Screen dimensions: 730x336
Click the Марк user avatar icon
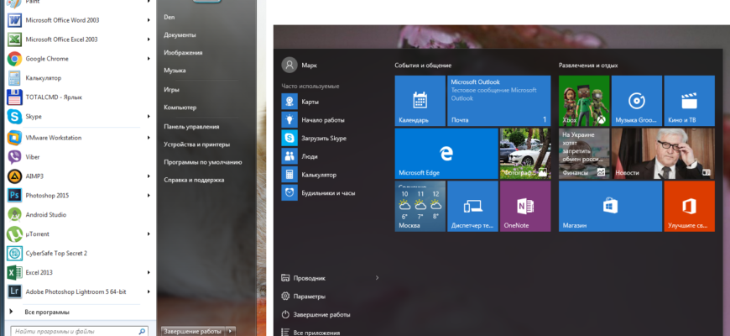tap(289, 65)
